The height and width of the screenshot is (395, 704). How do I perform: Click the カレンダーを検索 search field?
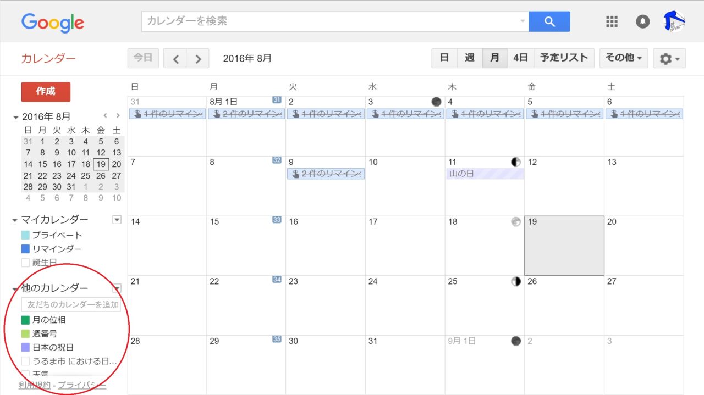click(330, 21)
